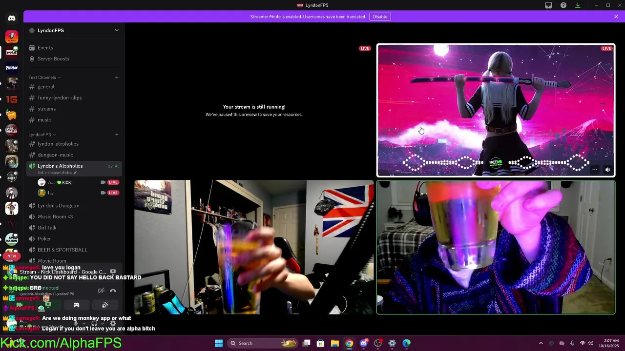Open the lyndon-alcoholics channel
Image resolution: width=625 pixels, height=351 pixels.
click(74, 144)
